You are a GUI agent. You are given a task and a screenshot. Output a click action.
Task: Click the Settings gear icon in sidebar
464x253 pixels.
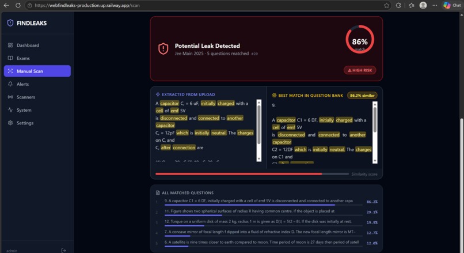10,123
